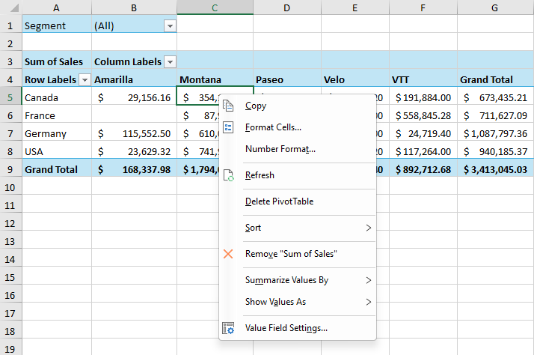Click the Grand Total row label

point(57,170)
